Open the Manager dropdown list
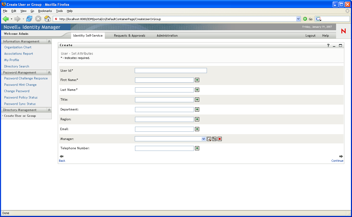This screenshot has width=352, height=217. (203, 139)
